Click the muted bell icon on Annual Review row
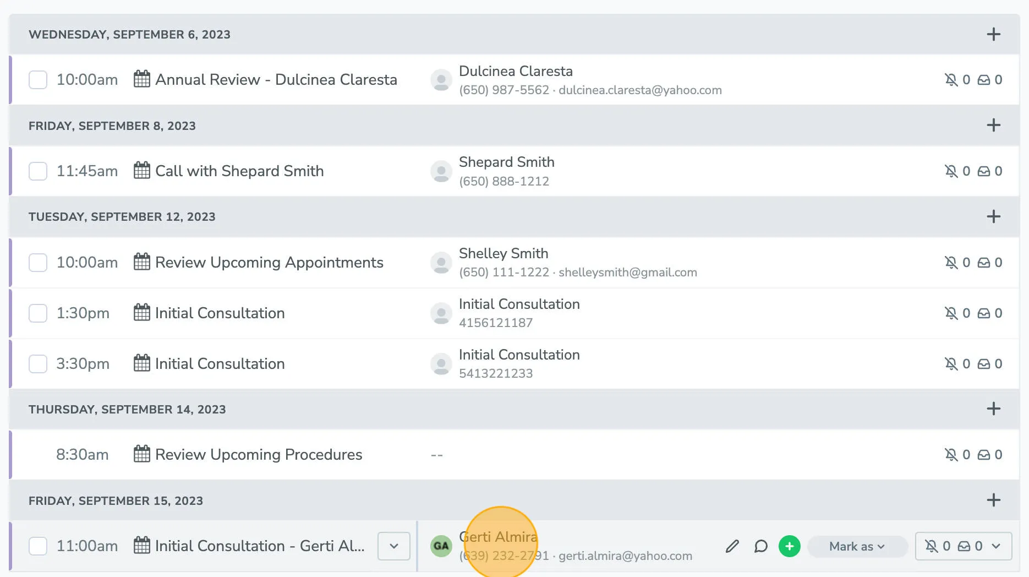The height and width of the screenshot is (577, 1029). (x=951, y=80)
